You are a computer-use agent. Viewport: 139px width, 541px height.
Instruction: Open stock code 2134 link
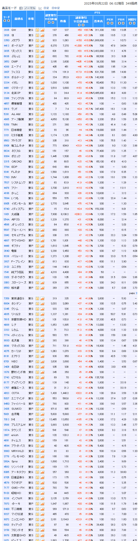coord(6,93)
